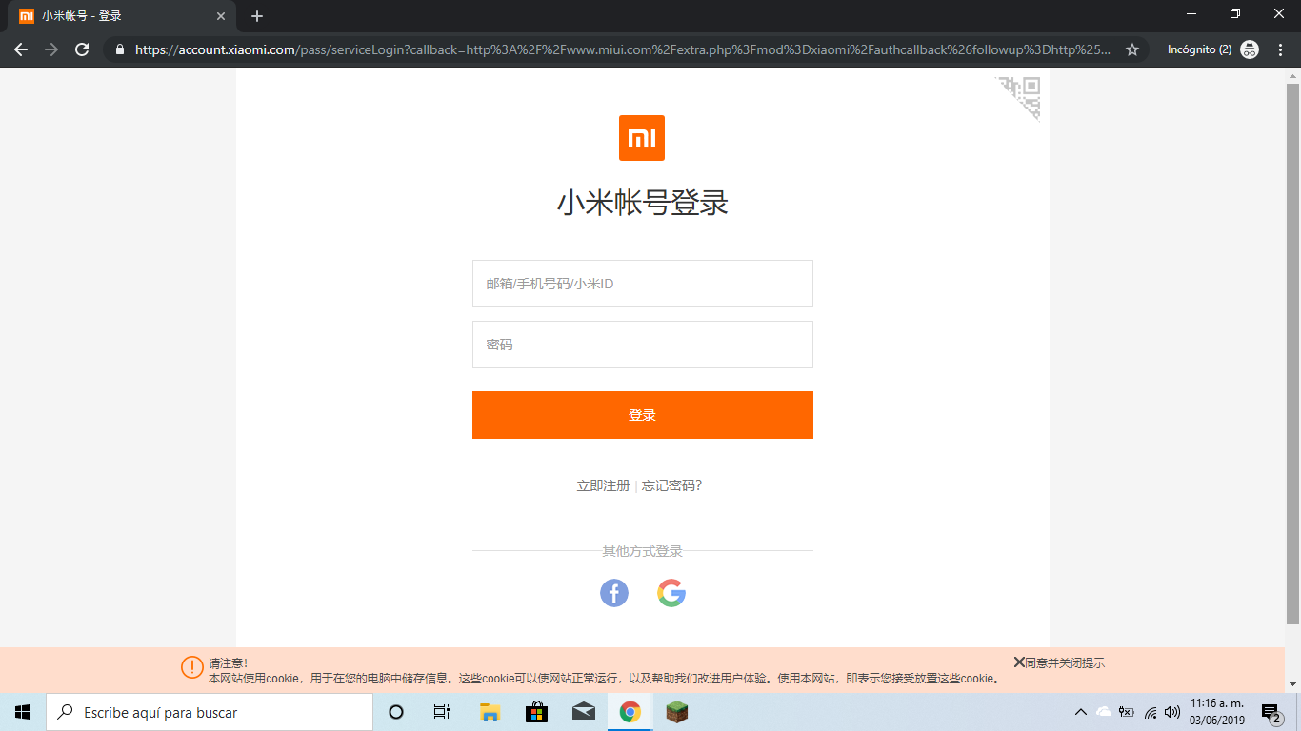
Task: Open a new tab with the plus button
Action: pyautogui.click(x=257, y=16)
